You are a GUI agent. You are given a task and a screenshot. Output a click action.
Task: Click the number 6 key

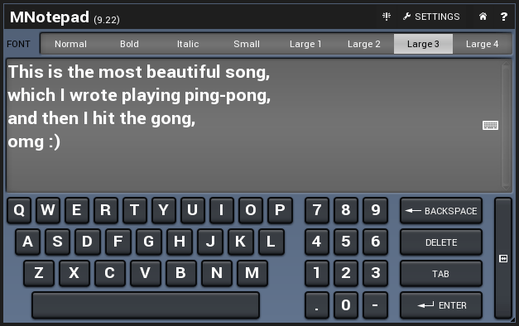(375, 242)
